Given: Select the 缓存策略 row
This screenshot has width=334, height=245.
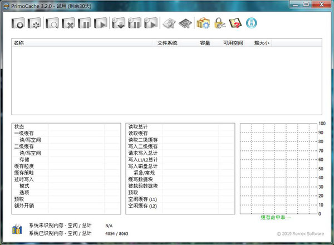Looking at the screenshot, I should pyautogui.click(x=66, y=173).
